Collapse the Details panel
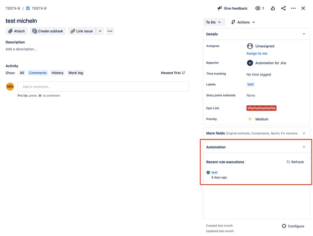Image resolution: width=313 pixels, height=236 pixels. tap(304, 34)
